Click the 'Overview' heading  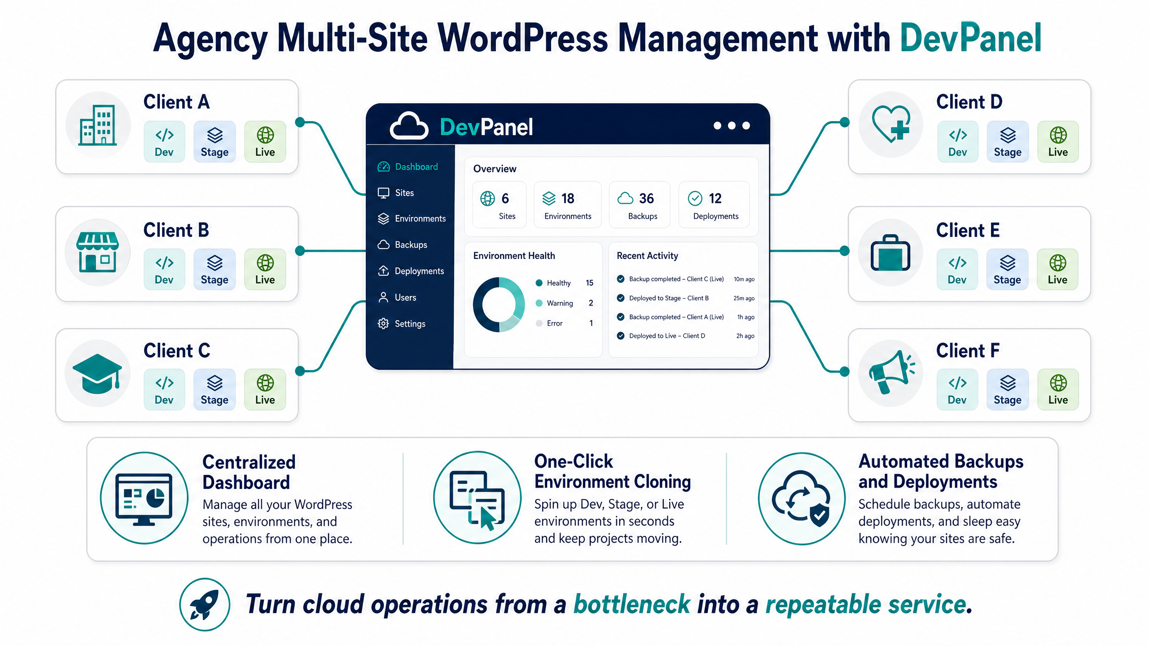click(495, 169)
